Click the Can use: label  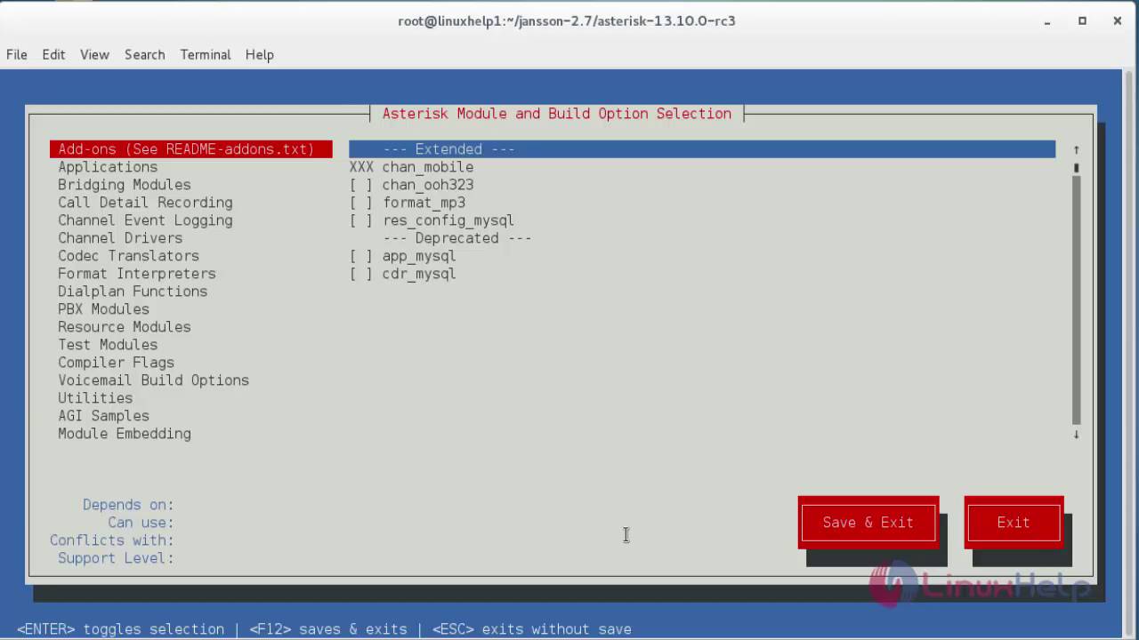click(141, 523)
